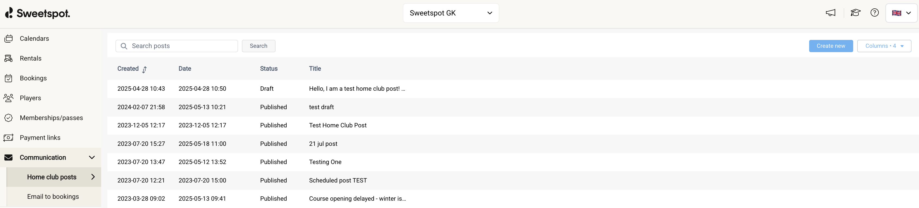Screen dimensions: 919x208
Task: Click the Memberships/passes badge icon
Action: tap(8, 118)
